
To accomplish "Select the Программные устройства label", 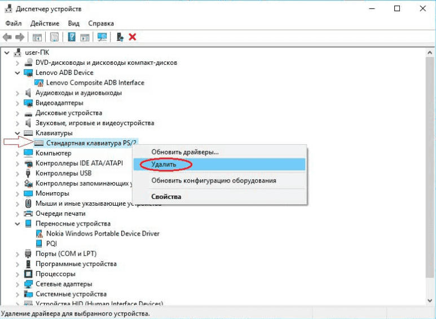I will pyautogui.click(x=76, y=264).
